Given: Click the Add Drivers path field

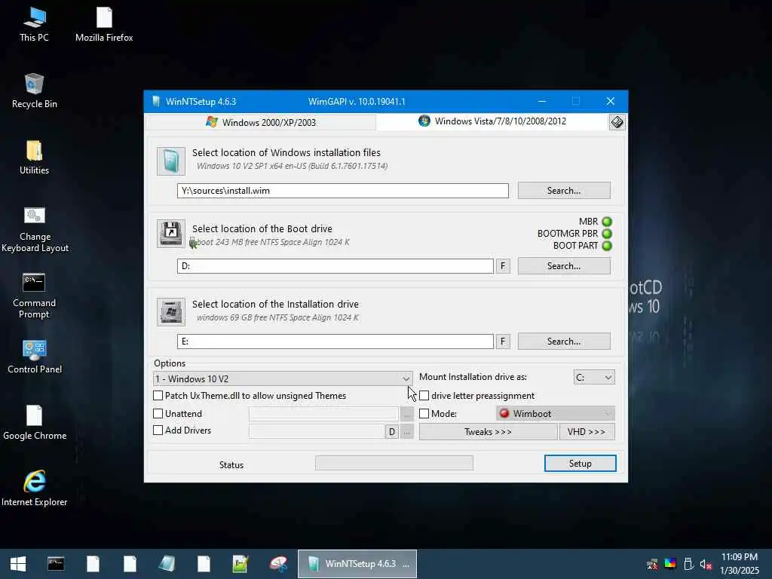Looking at the screenshot, I should point(316,432).
